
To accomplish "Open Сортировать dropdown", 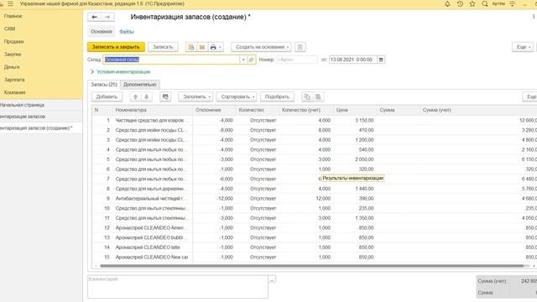I will (237, 97).
